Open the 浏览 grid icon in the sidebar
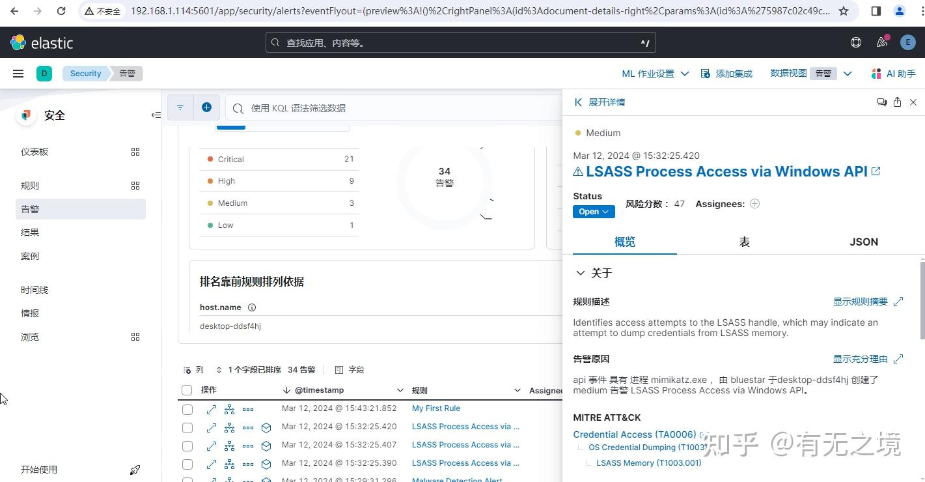 point(135,337)
